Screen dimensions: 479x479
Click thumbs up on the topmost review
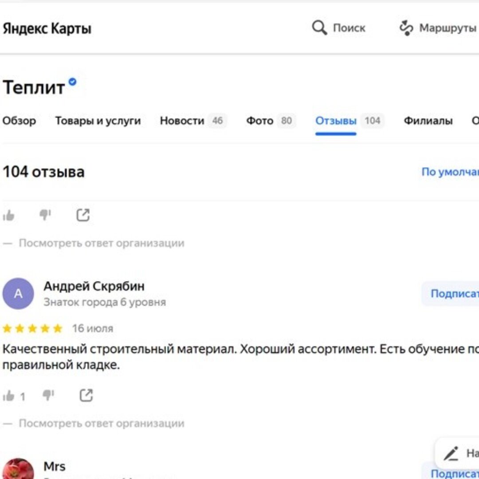(9, 216)
